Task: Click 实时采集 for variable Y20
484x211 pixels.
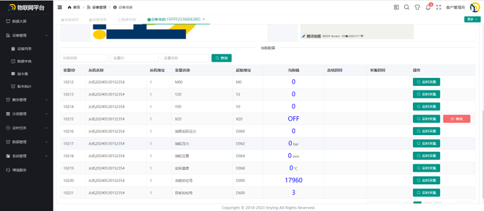Action: click(x=426, y=94)
